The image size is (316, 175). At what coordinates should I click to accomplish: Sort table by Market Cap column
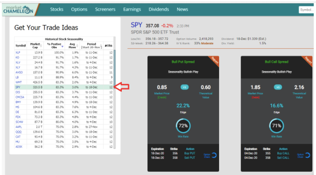tap(35, 46)
